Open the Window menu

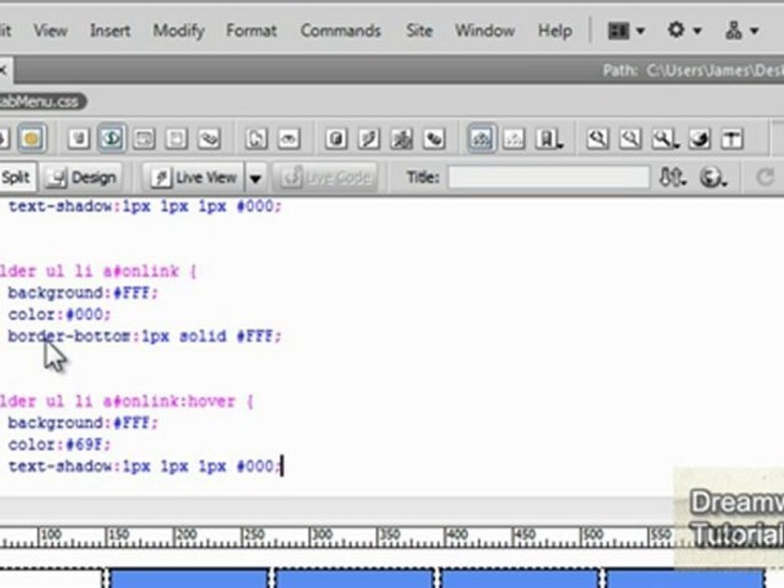(484, 31)
